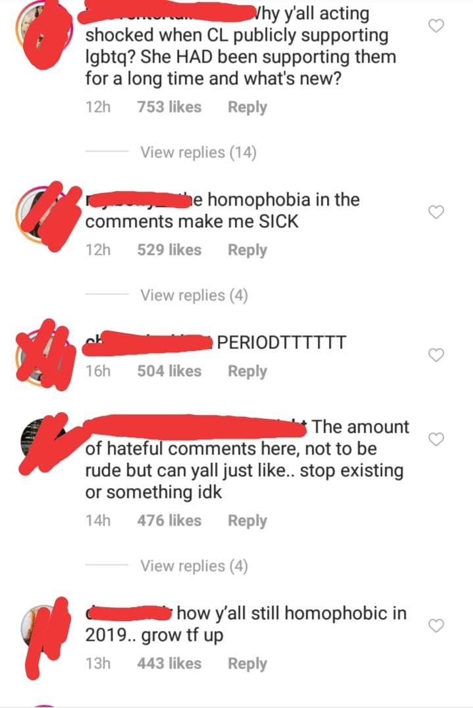The image size is (473, 708).
Task: Like the comment about CL supporting lgbtq
Action: click(x=436, y=26)
